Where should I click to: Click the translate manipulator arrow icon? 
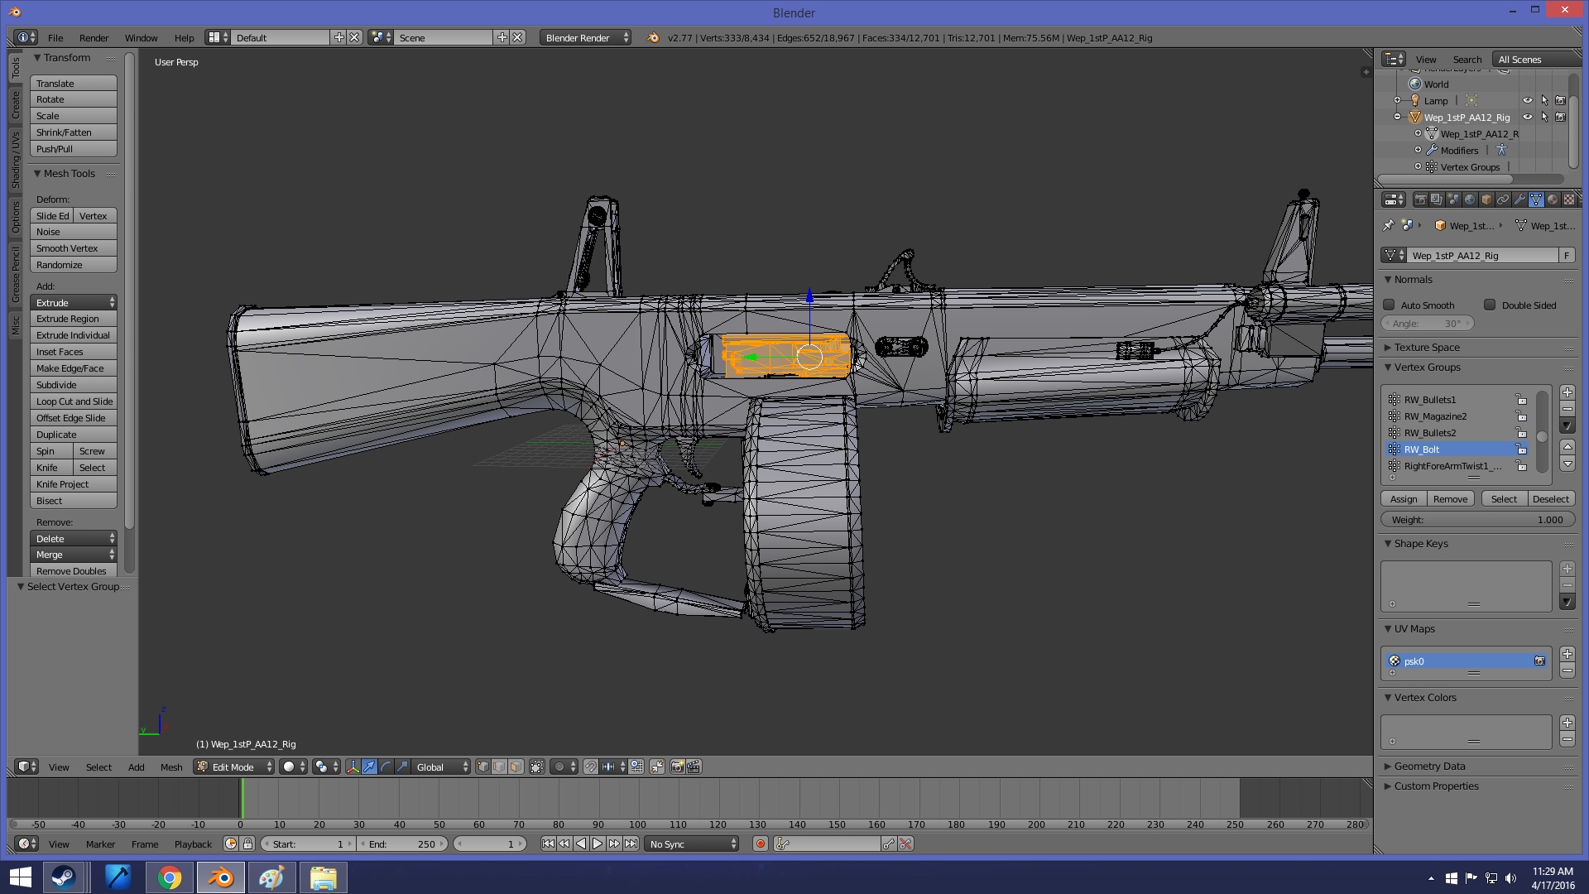(x=369, y=767)
